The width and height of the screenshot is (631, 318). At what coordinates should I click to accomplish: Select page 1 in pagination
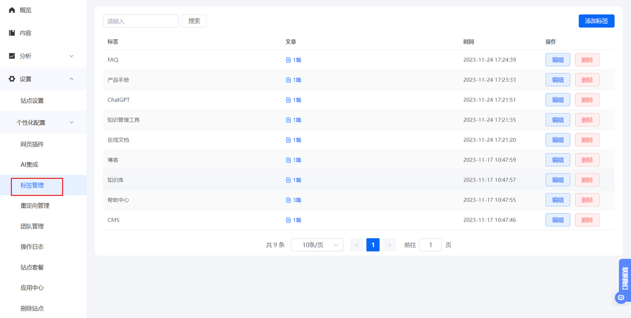pos(373,245)
